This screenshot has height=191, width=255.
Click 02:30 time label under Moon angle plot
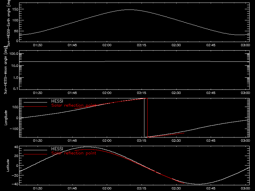pyautogui.click(x=176, y=93)
